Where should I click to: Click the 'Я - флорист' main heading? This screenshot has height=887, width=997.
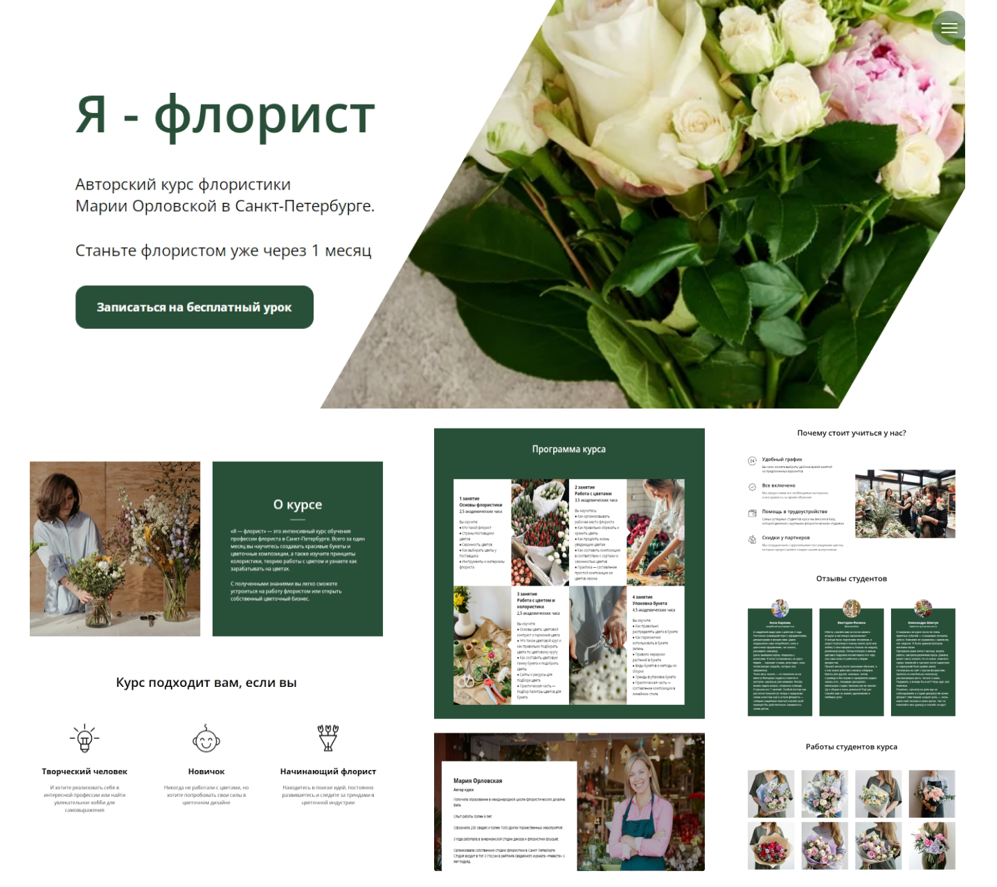tap(226, 115)
